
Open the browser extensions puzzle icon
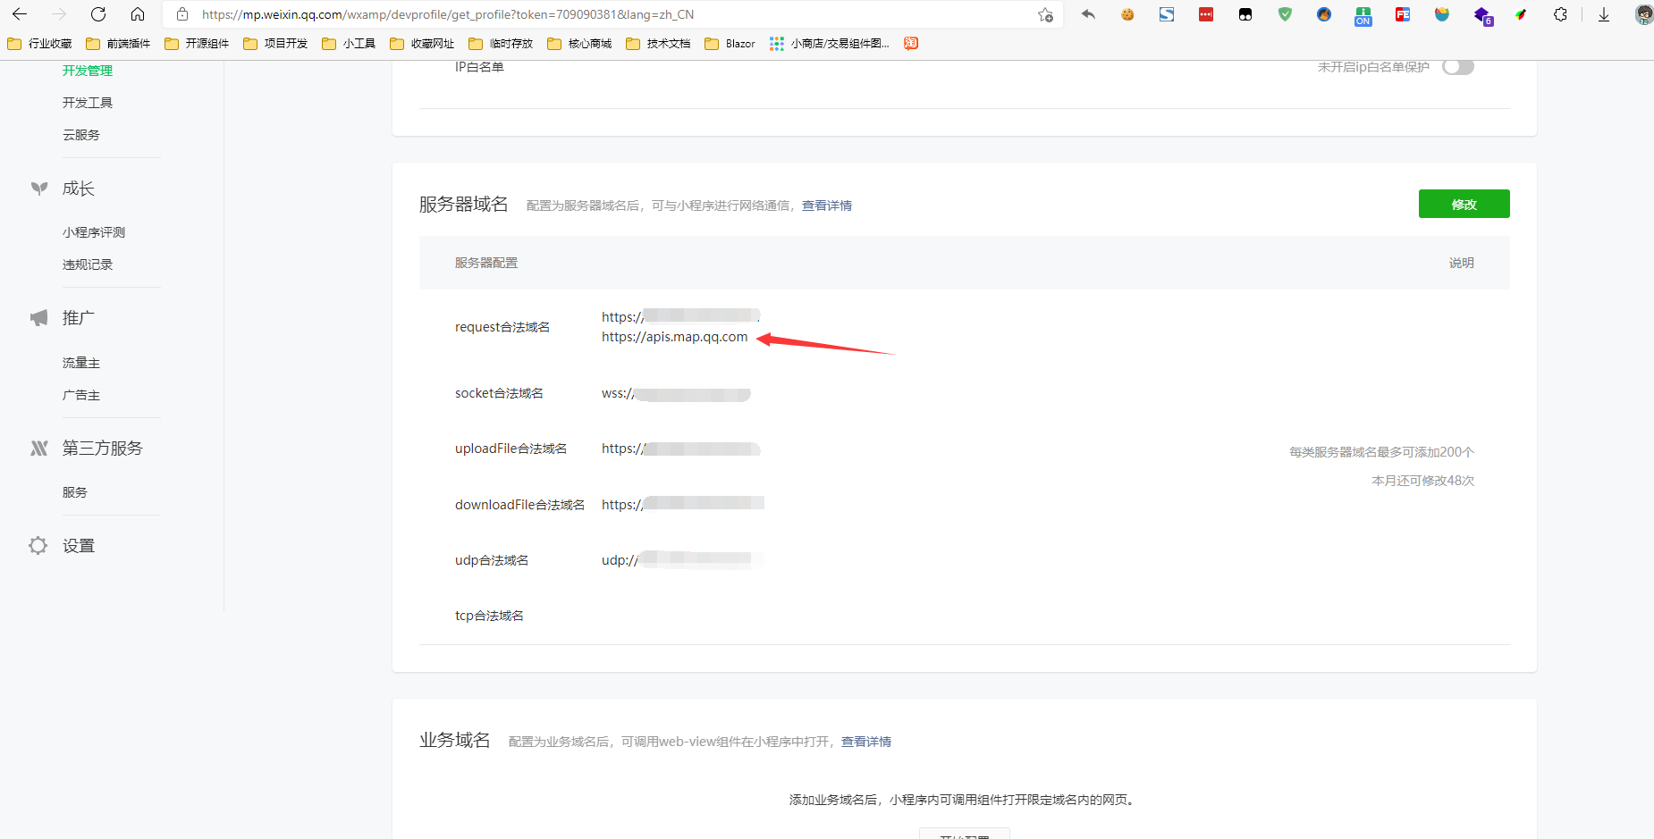click(x=1560, y=14)
